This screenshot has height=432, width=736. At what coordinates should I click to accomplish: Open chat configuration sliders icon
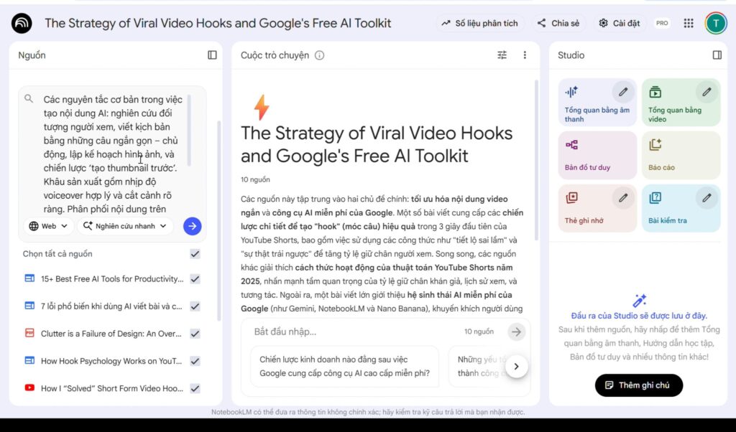click(x=502, y=55)
